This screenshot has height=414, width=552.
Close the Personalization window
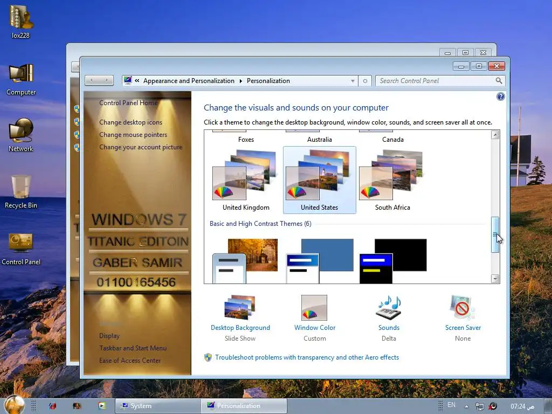pyautogui.click(x=496, y=66)
